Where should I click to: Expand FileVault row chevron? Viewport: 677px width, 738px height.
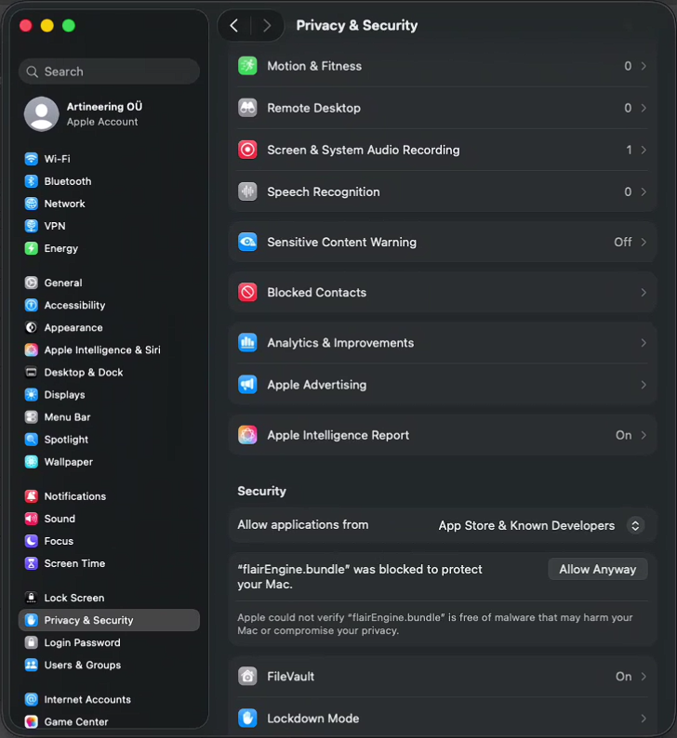coord(644,677)
